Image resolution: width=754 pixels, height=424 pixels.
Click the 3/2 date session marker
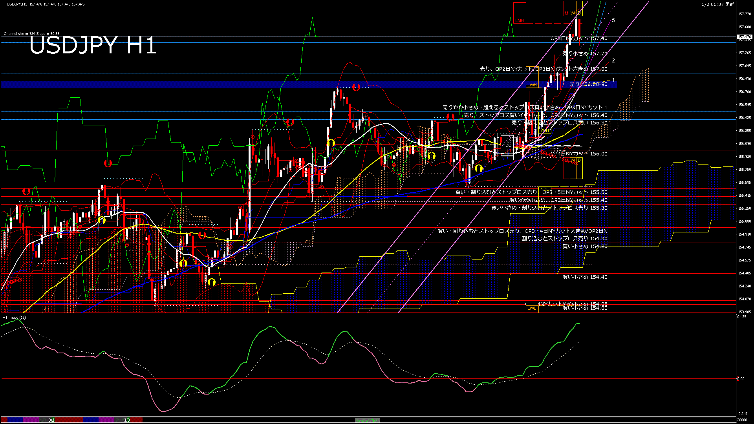(51, 420)
